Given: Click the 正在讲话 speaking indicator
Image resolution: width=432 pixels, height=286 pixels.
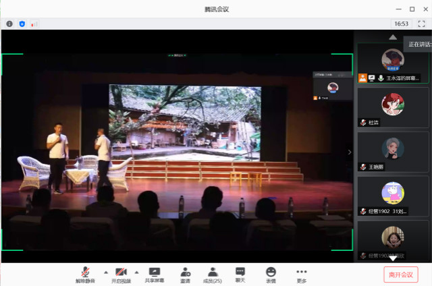Looking at the screenshot, I should [418, 45].
